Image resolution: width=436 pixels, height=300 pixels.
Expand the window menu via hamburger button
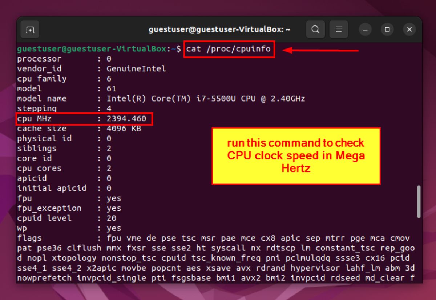point(339,29)
